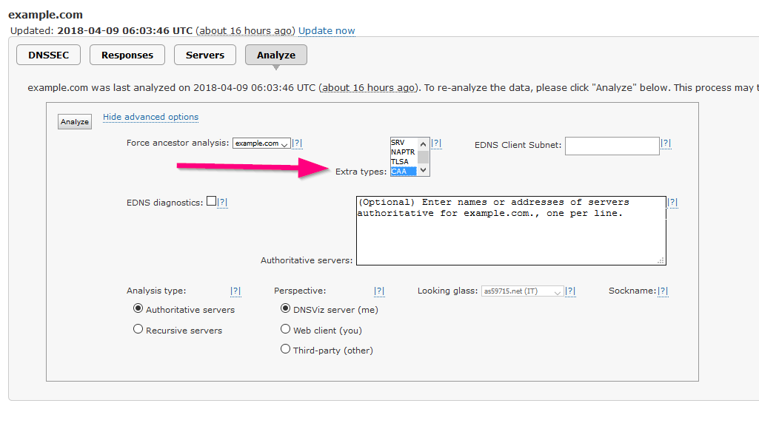Image resolution: width=759 pixels, height=423 pixels.
Task: Click the Extra types scrollbar thumb
Action: [x=423, y=157]
